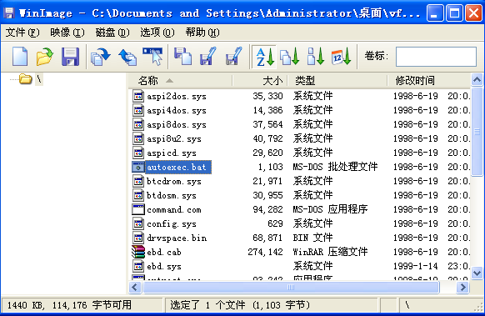This screenshot has width=485, height=316.
Task: Click the horizontal scrollbar right arrow
Action: coord(463,288)
